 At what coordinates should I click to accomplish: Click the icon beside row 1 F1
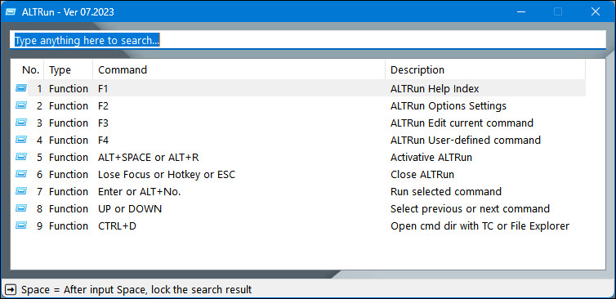20,88
